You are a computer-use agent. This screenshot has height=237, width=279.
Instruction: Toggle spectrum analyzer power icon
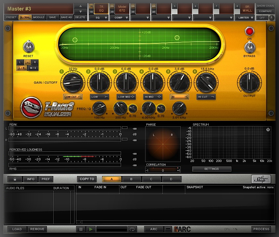click(x=268, y=130)
